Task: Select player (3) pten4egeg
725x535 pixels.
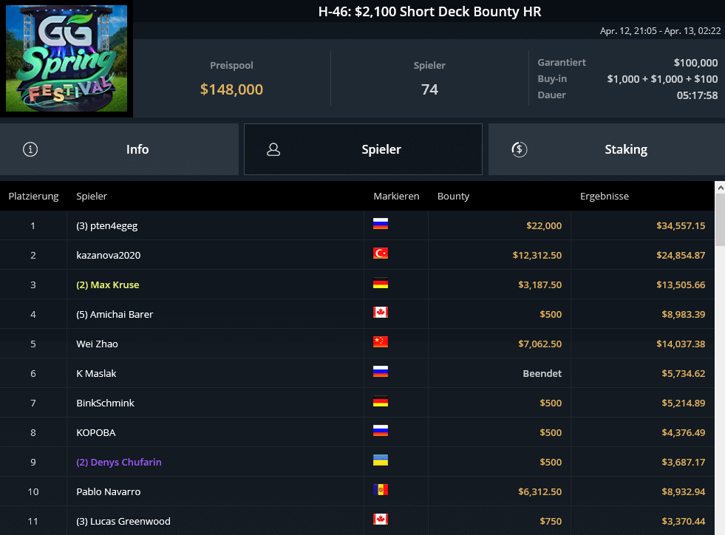Action: (x=107, y=225)
